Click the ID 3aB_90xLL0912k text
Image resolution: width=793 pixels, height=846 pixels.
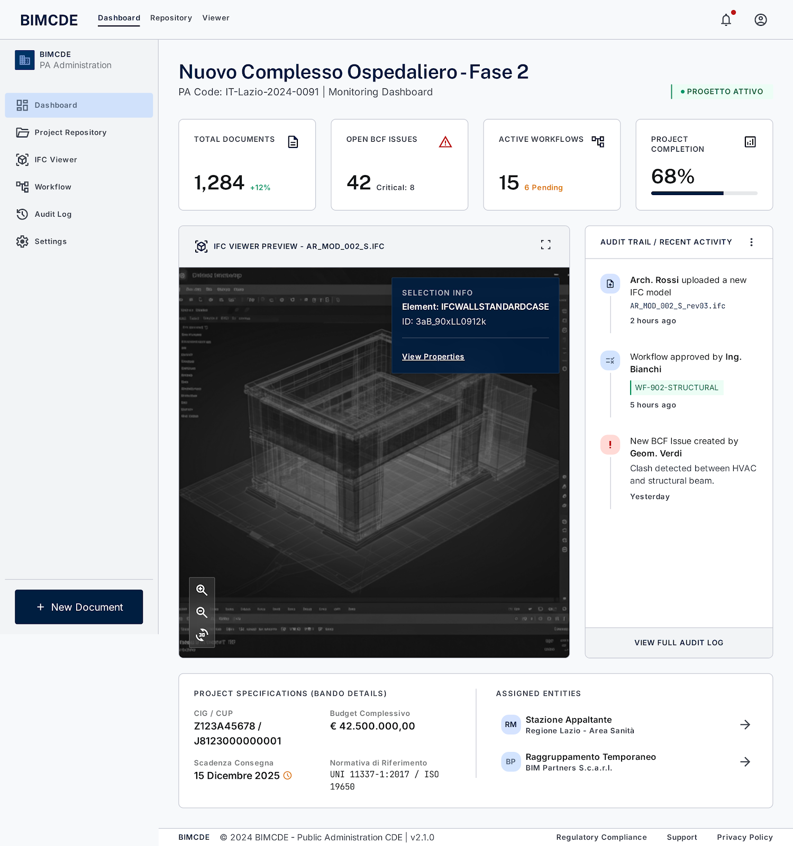pyautogui.click(x=444, y=321)
